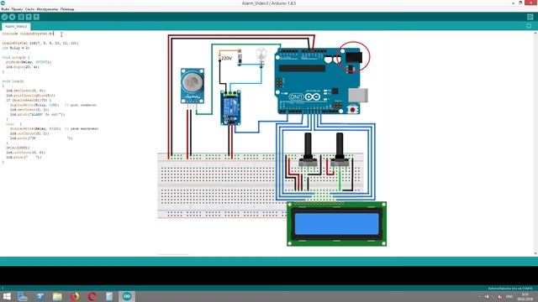Click the ENG language indicator in tray

coord(509,297)
